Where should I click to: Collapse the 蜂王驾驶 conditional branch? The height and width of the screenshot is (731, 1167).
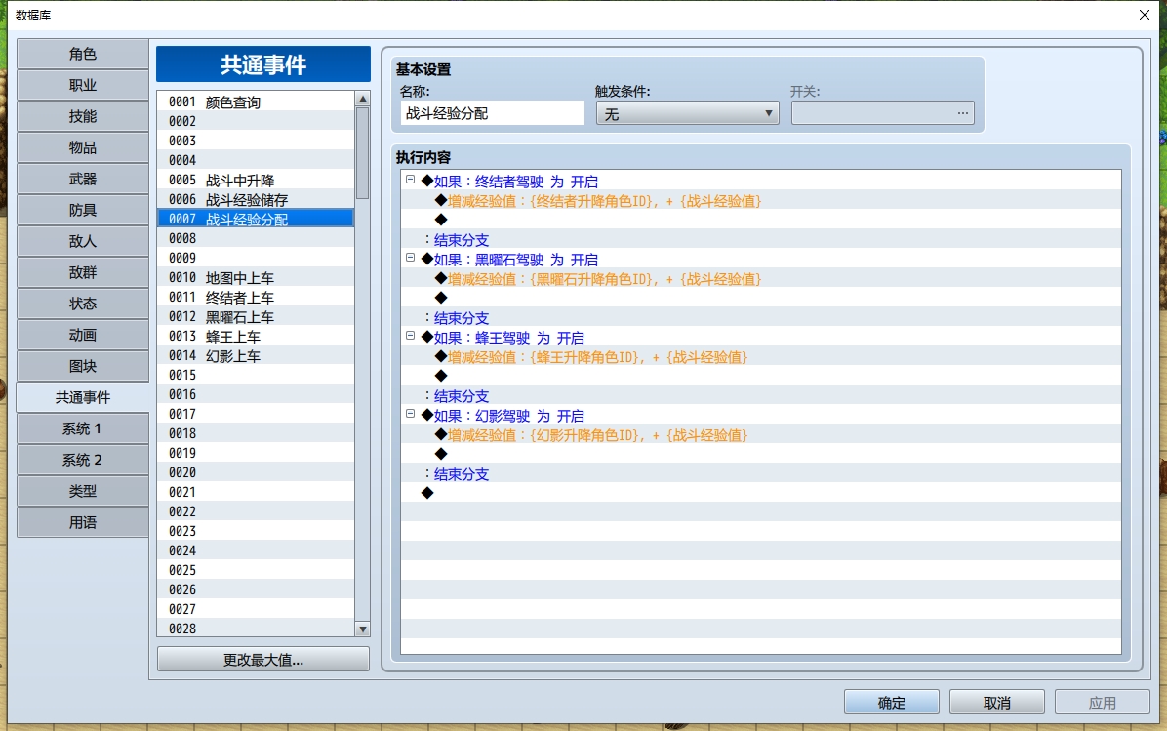point(410,336)
